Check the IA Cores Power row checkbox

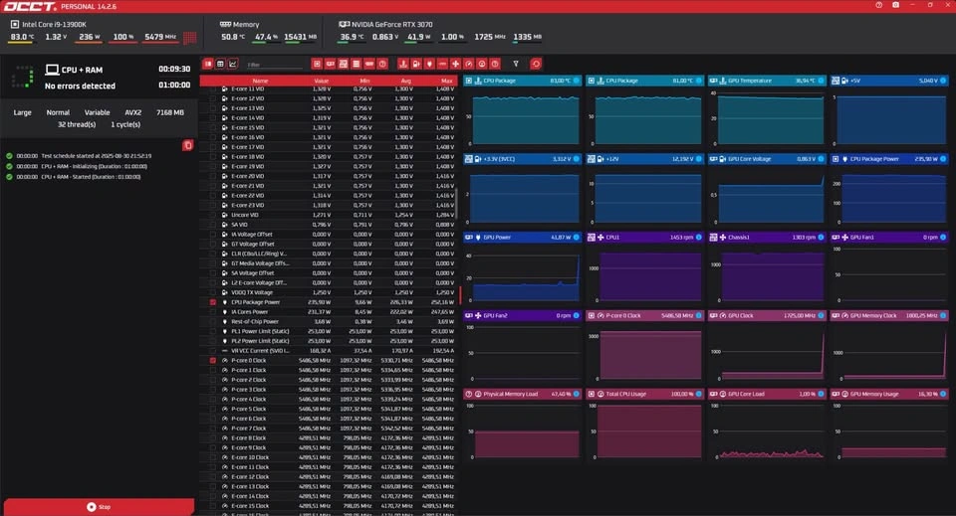(x=213, y=312)
